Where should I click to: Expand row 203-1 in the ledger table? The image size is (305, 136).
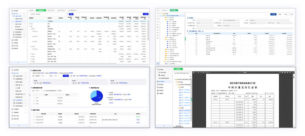click(x=31, y=54)
